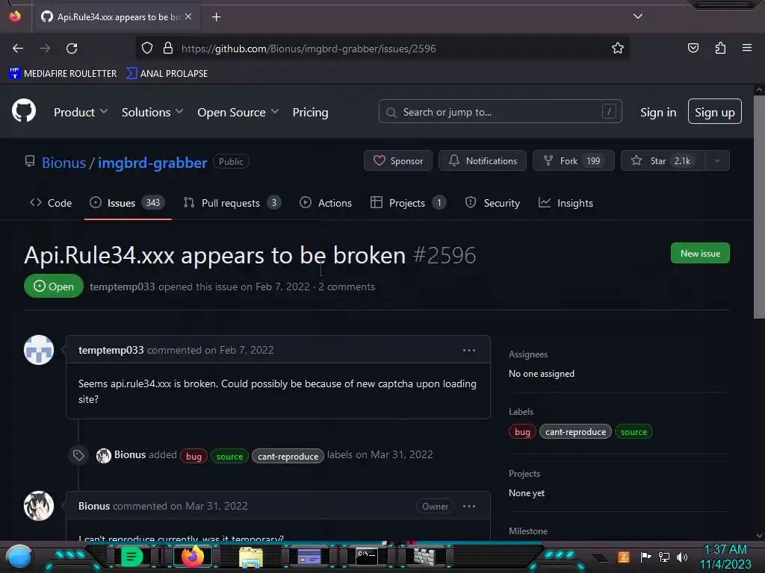Expand the Solutions dropdown menu
765x573 pixels.
coord(152,112)
